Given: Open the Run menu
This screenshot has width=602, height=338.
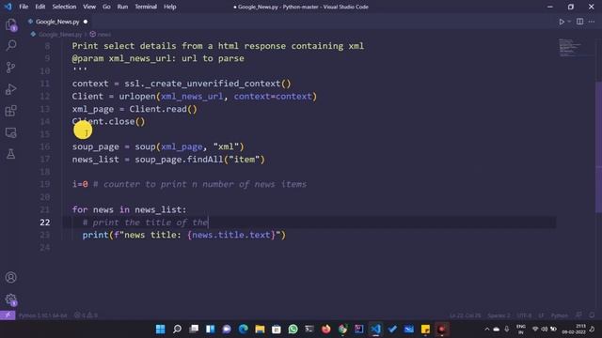Looking at the screenshot, I should (122, 7).
